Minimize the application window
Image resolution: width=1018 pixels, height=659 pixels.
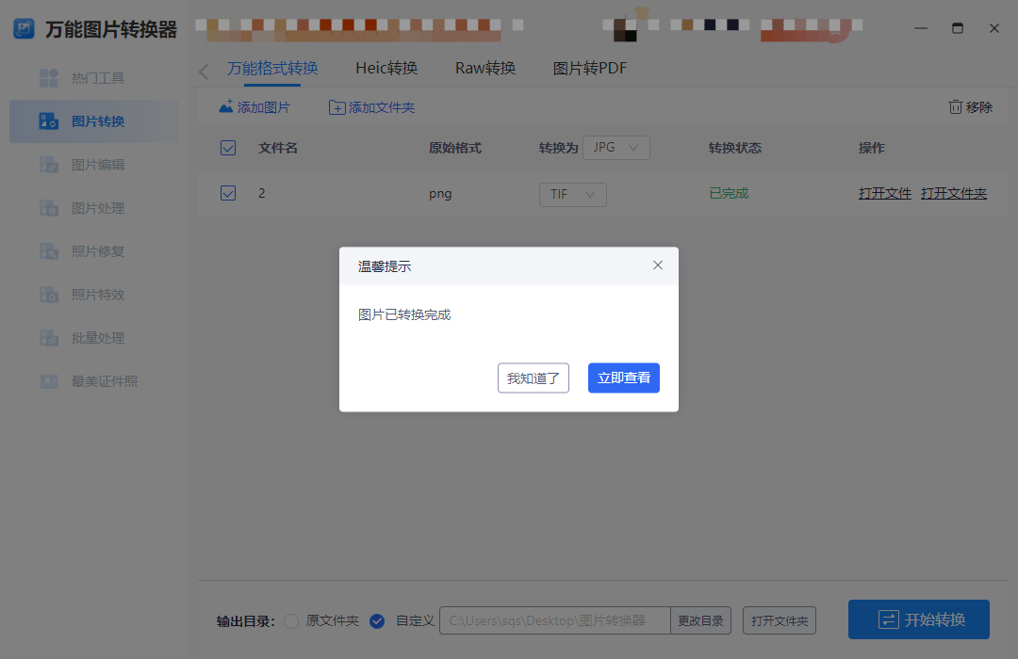pos(921,28)
